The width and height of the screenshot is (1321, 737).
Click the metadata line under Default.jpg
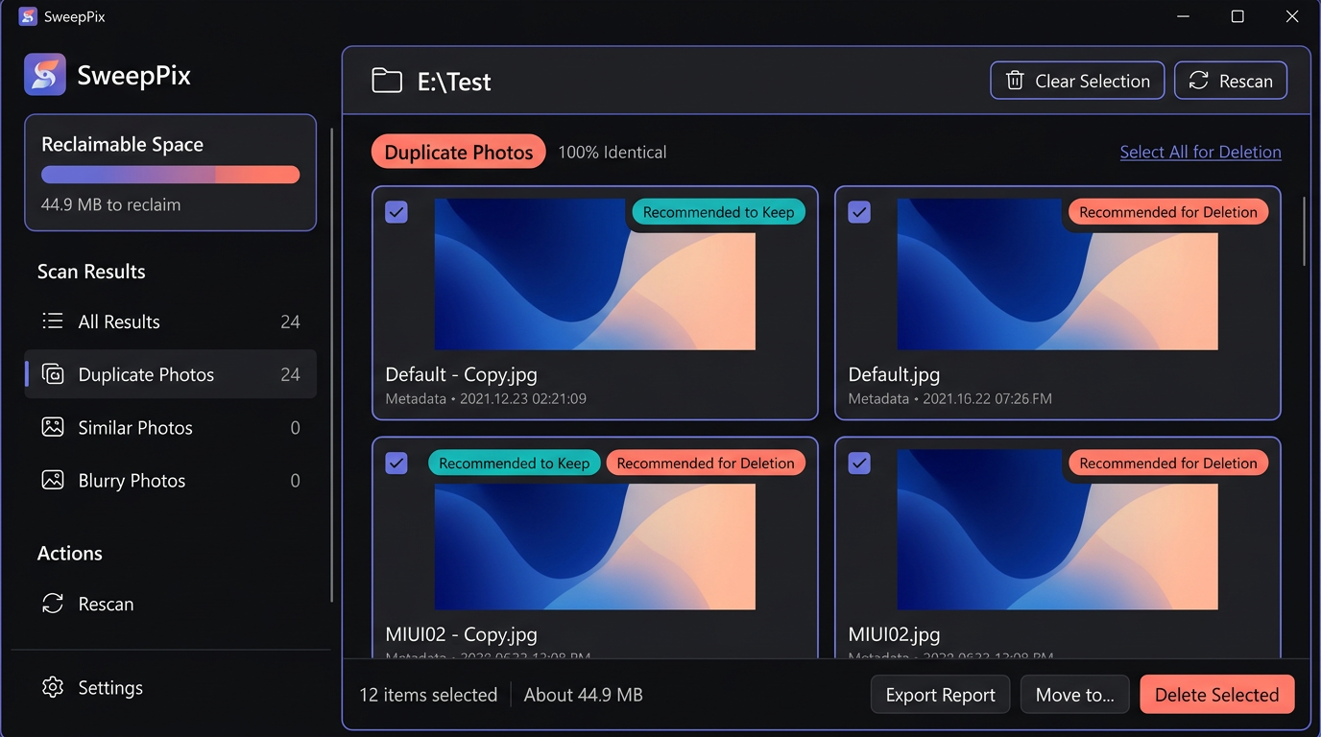[x=949, y=398]
